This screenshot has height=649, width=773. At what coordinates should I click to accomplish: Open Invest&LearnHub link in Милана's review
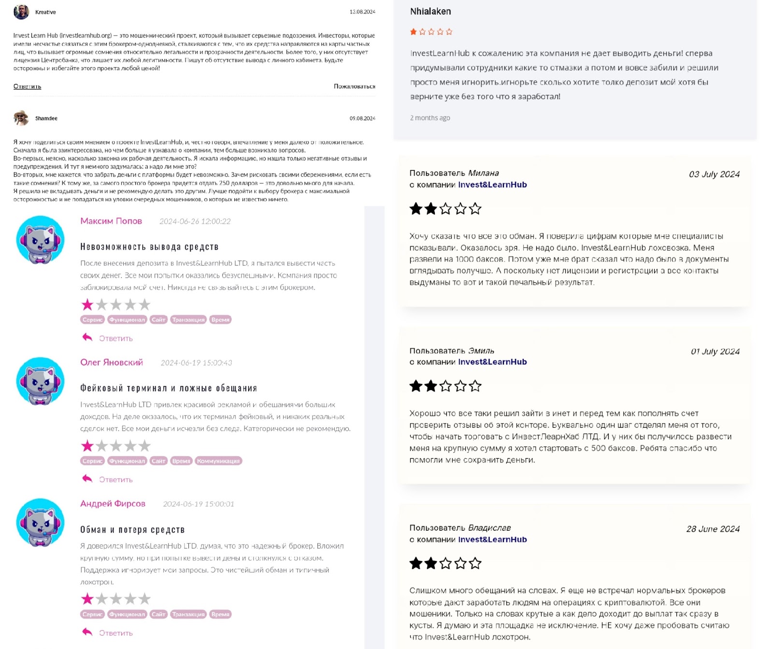tap(492, 185)
